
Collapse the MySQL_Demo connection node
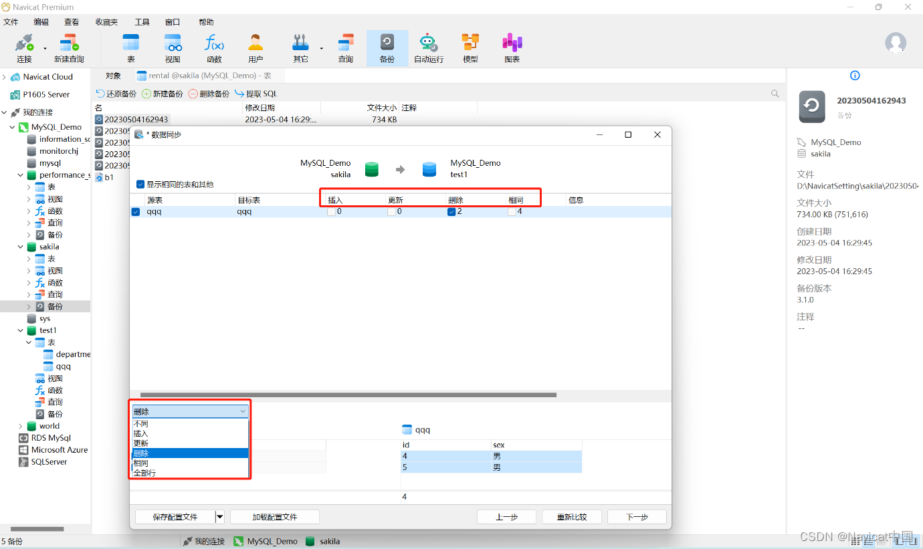(13, 127)
